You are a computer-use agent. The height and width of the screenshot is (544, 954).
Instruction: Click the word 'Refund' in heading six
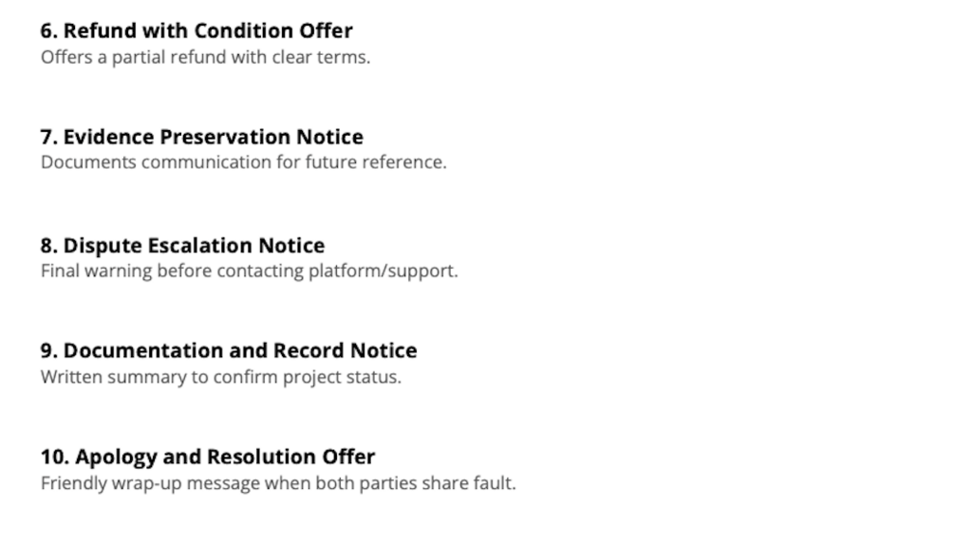point(91,30)
